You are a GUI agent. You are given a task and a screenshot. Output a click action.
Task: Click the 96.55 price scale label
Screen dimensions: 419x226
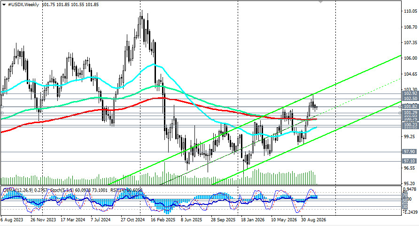(x=411, y=168)
